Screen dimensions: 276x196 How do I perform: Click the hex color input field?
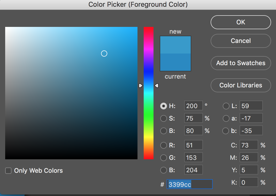pyautogui.click(x=189, y=184)
